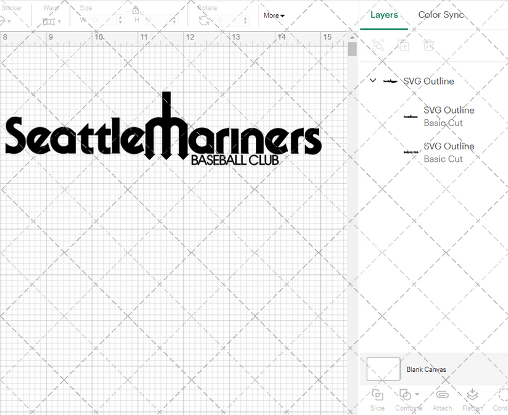Select the Layers tab
The height and width of the screenshot is (415, 508).
(x=384, y=14)
